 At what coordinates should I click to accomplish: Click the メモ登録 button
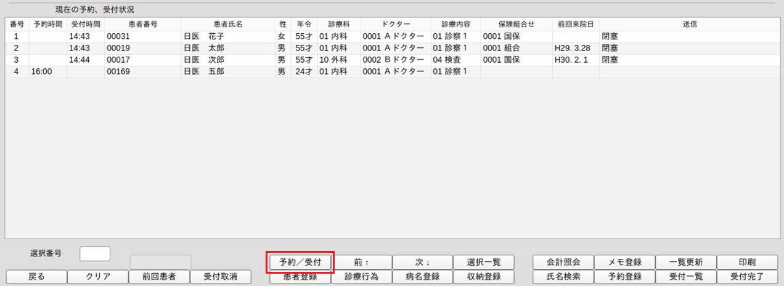click(x=624, y=261)
